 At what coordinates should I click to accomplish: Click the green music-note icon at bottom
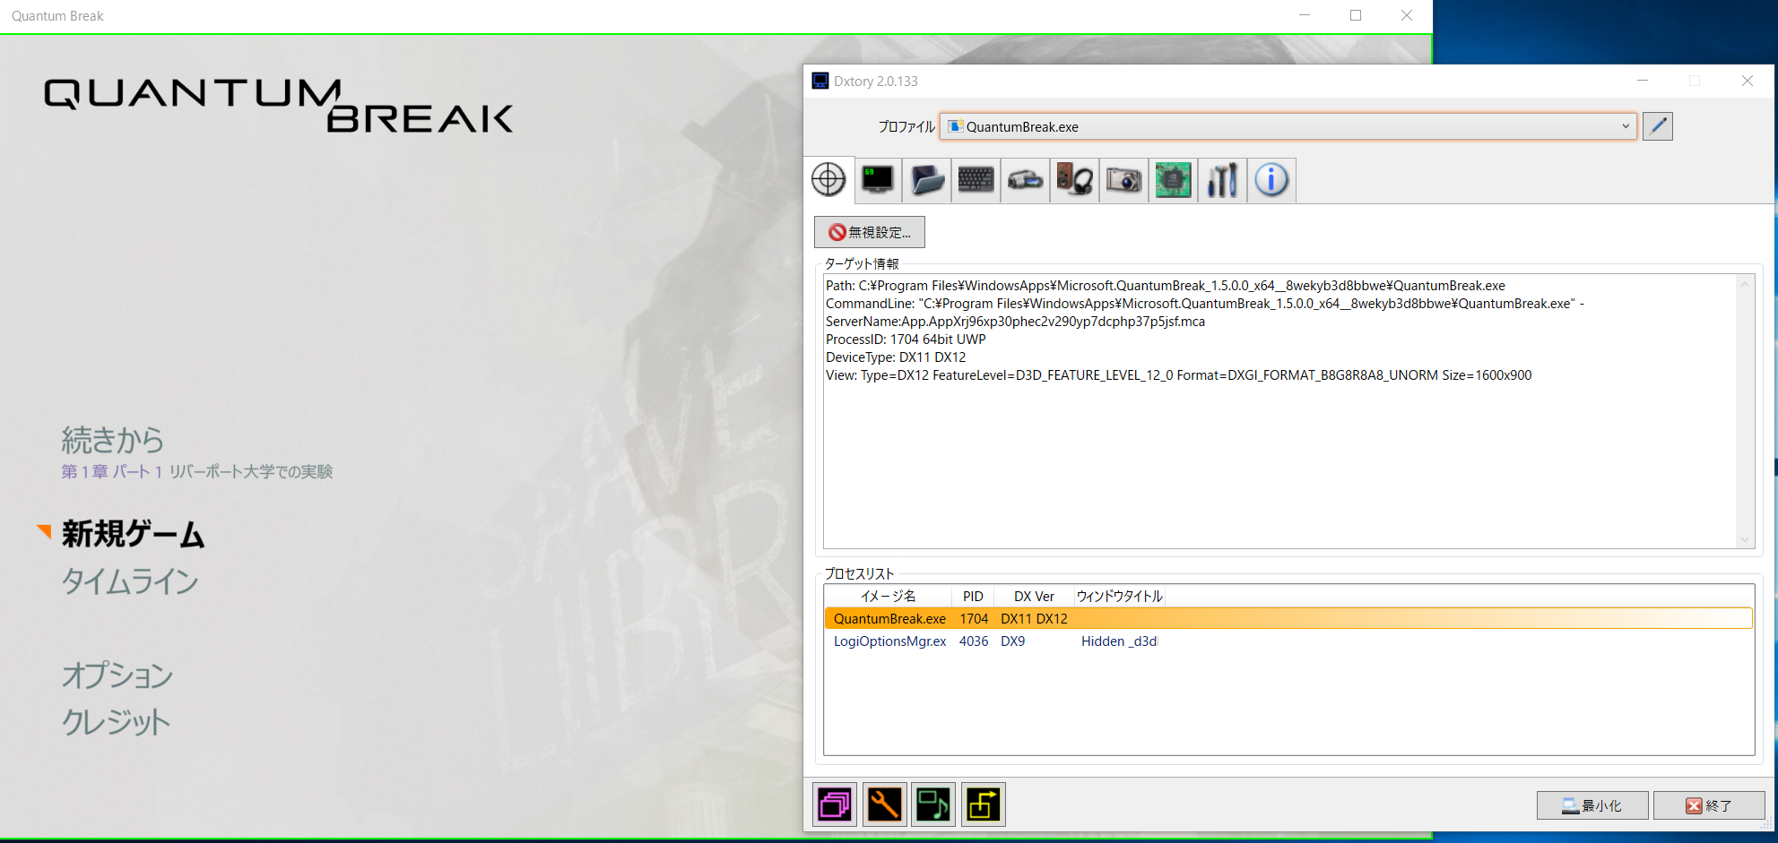933,804
